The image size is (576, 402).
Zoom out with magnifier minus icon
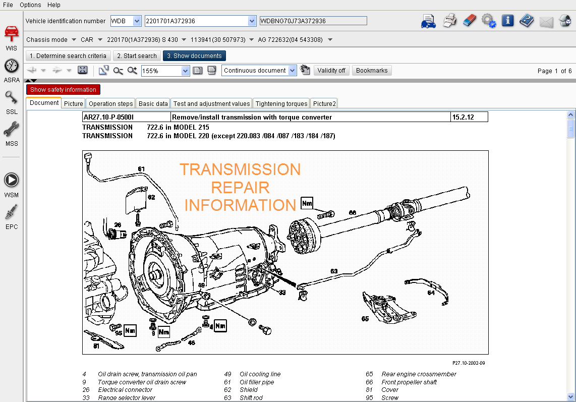pyautogui.click(x=118, y=71)
